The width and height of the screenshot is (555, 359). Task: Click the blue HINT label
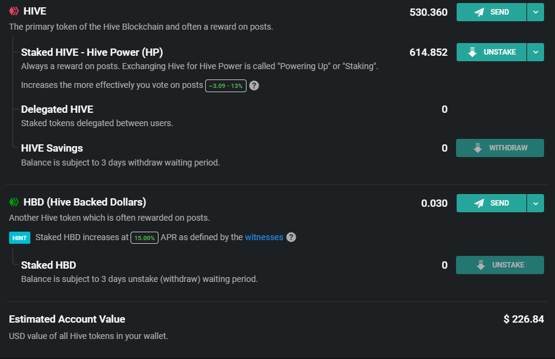(x=20, y=238)
